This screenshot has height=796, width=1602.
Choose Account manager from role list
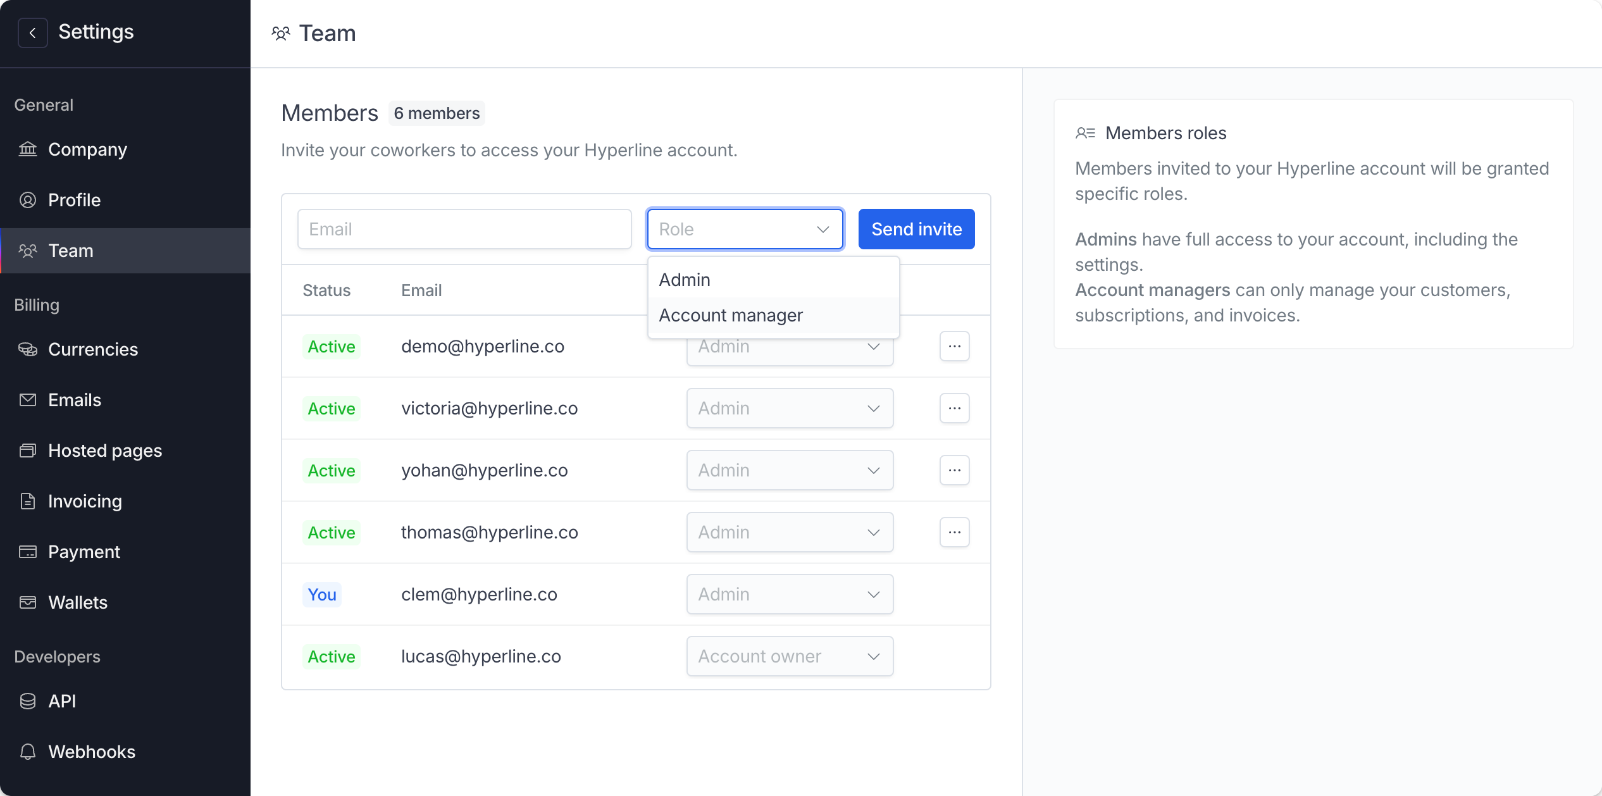[x=774, y=315]
